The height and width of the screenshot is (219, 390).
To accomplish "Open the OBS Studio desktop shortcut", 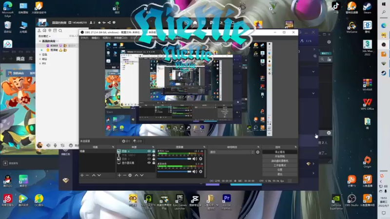I will point(351,201).
